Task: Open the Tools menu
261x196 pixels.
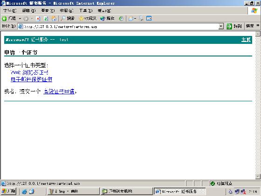Action: (86, 11)
